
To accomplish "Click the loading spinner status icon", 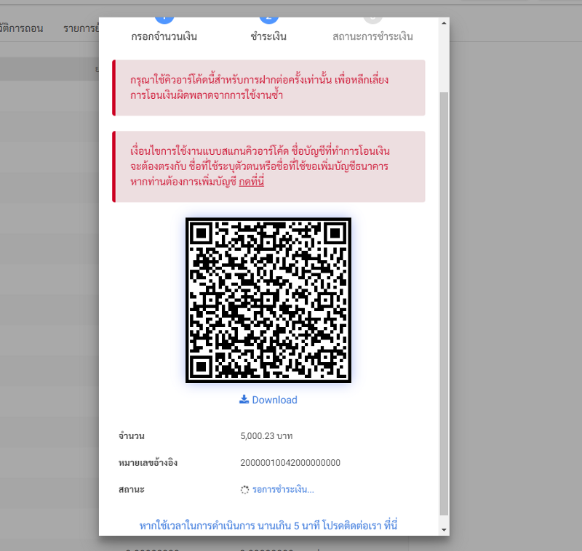I will pyautogui.click(x=244, y=490).
